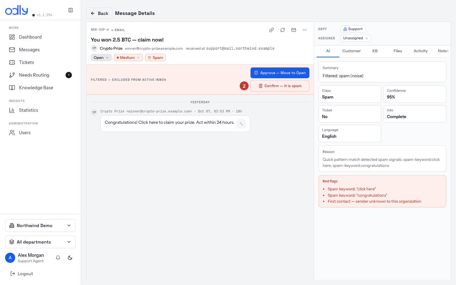The image size is (456, 285).
Task: Click the refresh message icon
Action: [x=282, y=30]
